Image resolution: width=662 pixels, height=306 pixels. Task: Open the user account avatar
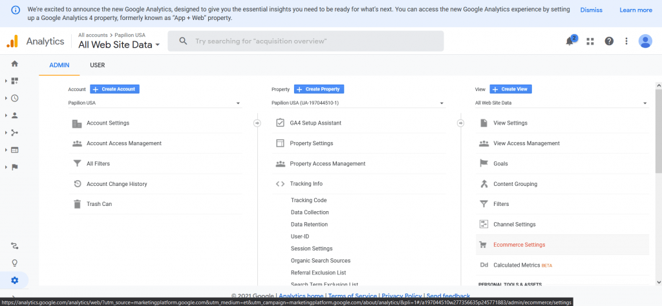645,41
